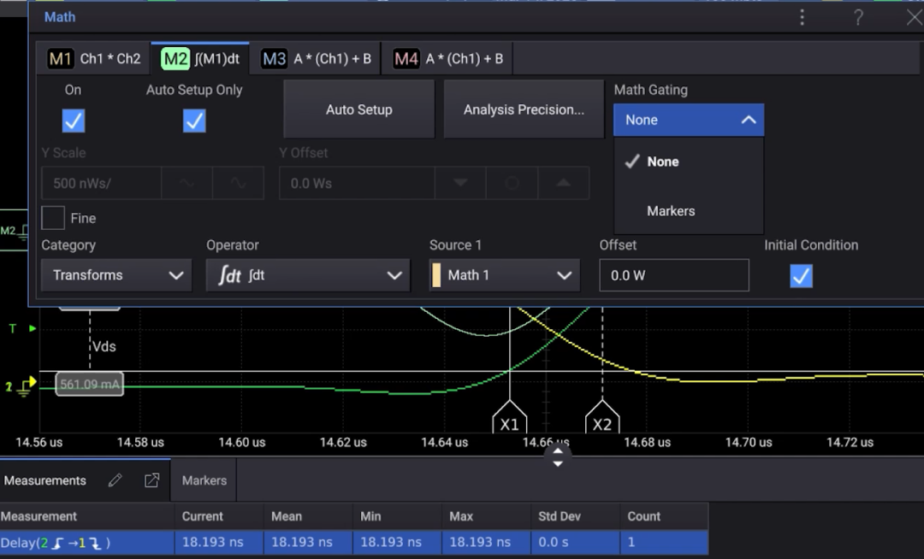
Task: Open the Markers tab
Action: point(204,480)
